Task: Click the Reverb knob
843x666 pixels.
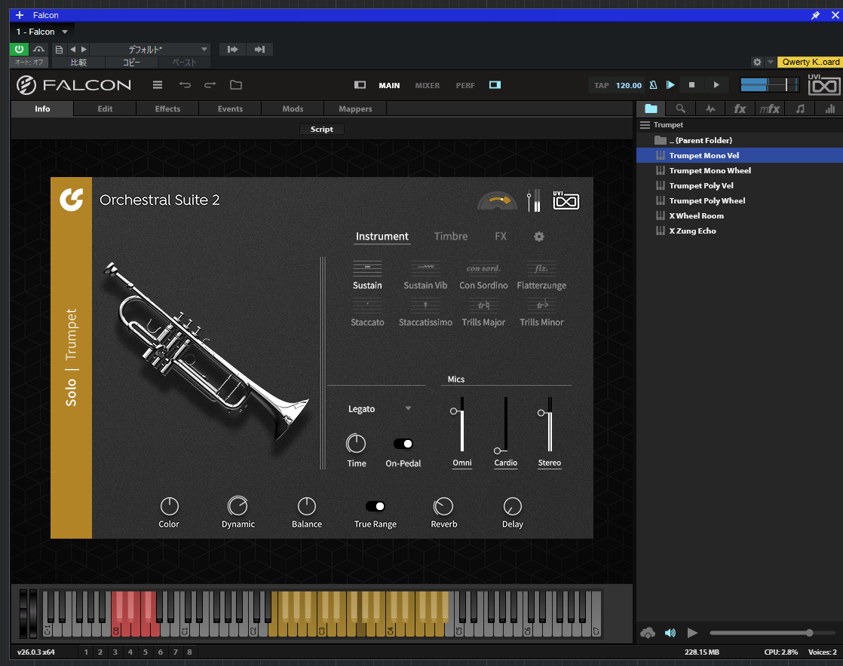Action: [x=443, y=506]
